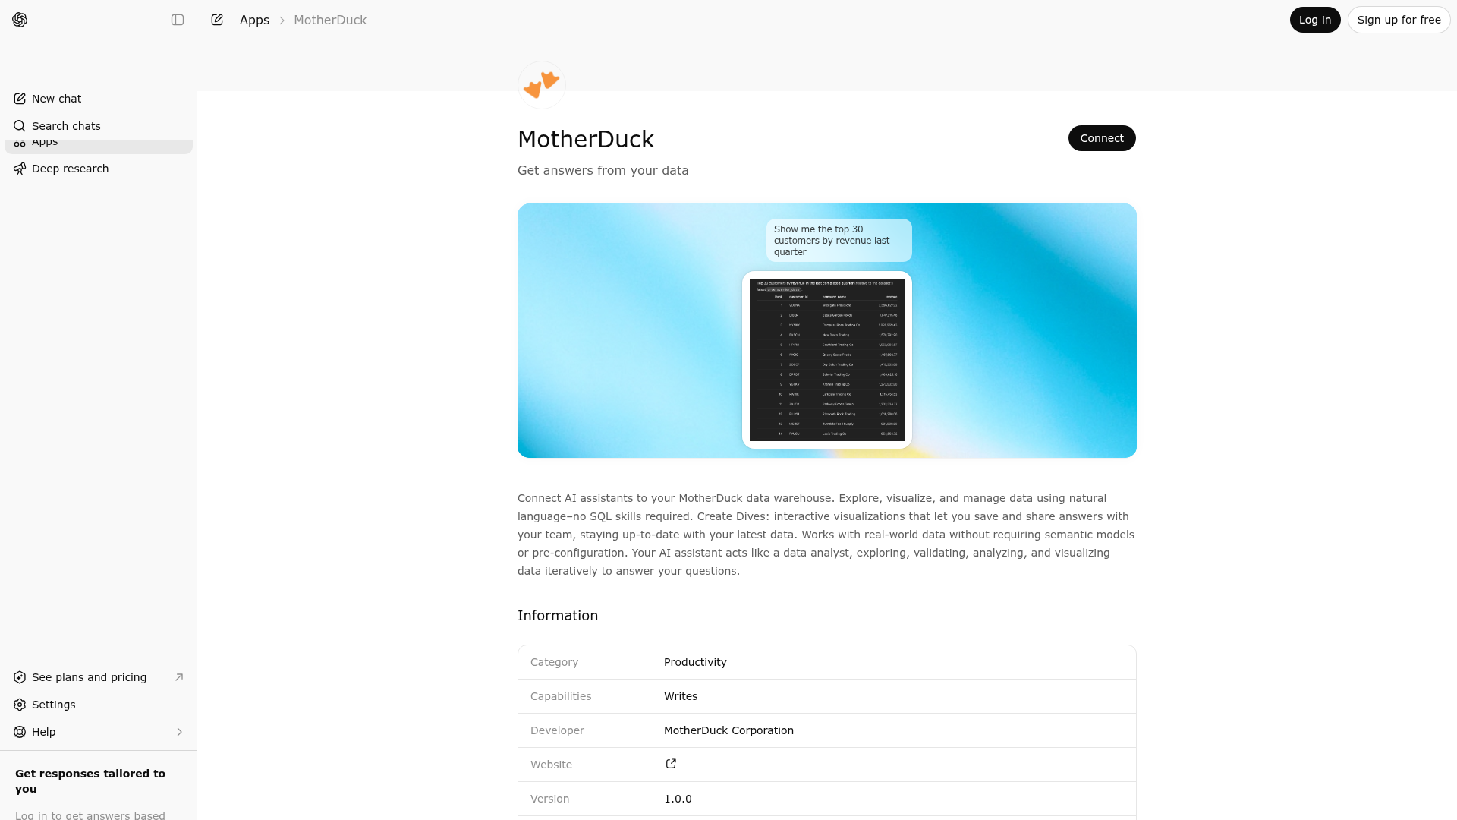Open the Settings gear icon

20,705
